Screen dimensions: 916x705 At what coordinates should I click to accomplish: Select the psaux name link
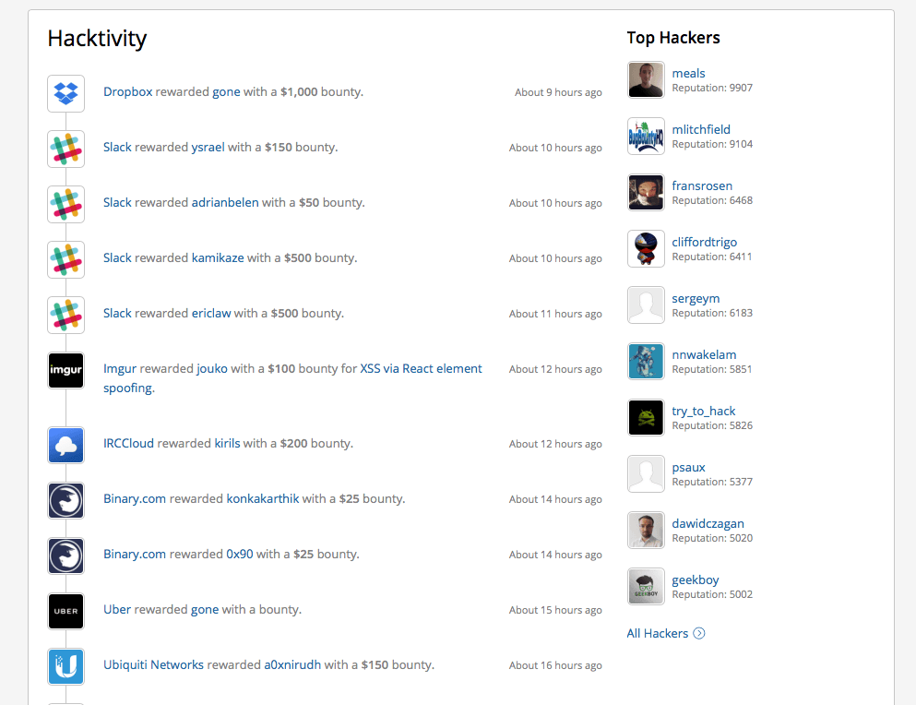(x=689, y=468)
